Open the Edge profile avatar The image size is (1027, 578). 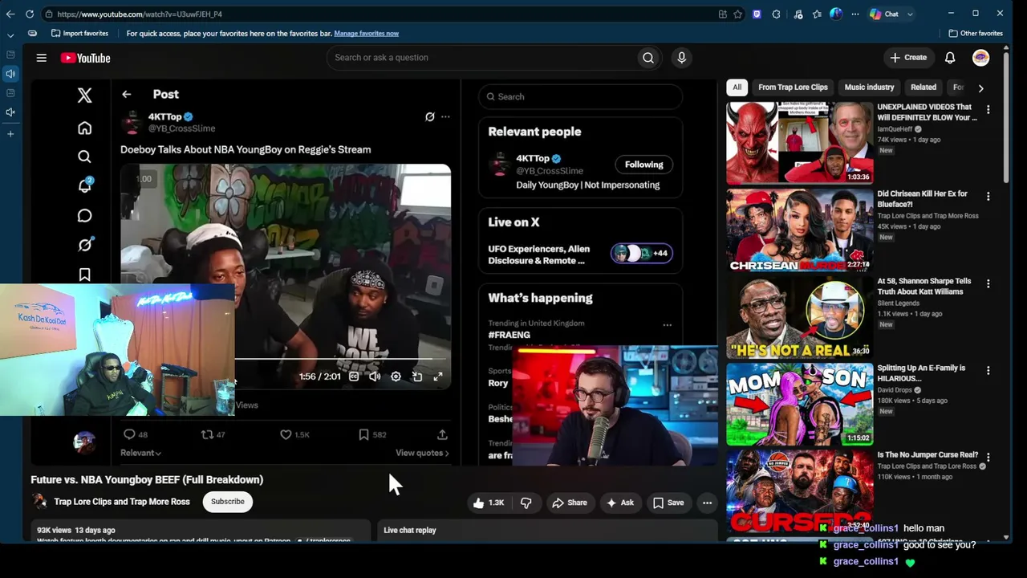click(836, 14)
